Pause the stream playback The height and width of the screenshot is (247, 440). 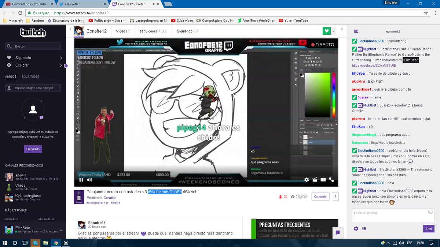coord(81,180)
